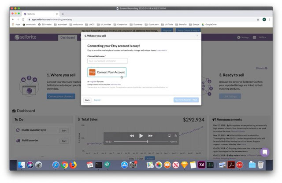The width and height of the screenshot is (282, 183).
Task: Go back using Chrome's back arrow
Action: tap(13, 19)
